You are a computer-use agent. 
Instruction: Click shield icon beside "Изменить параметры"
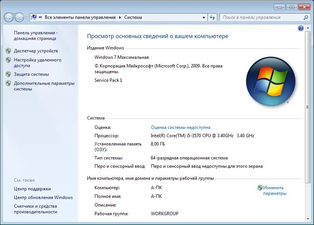click(260, 188)
